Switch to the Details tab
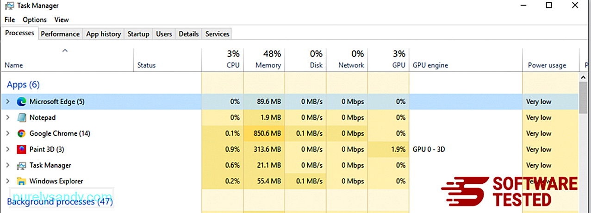This screenshot has height=213, width=591. click(x=189, y=34)
